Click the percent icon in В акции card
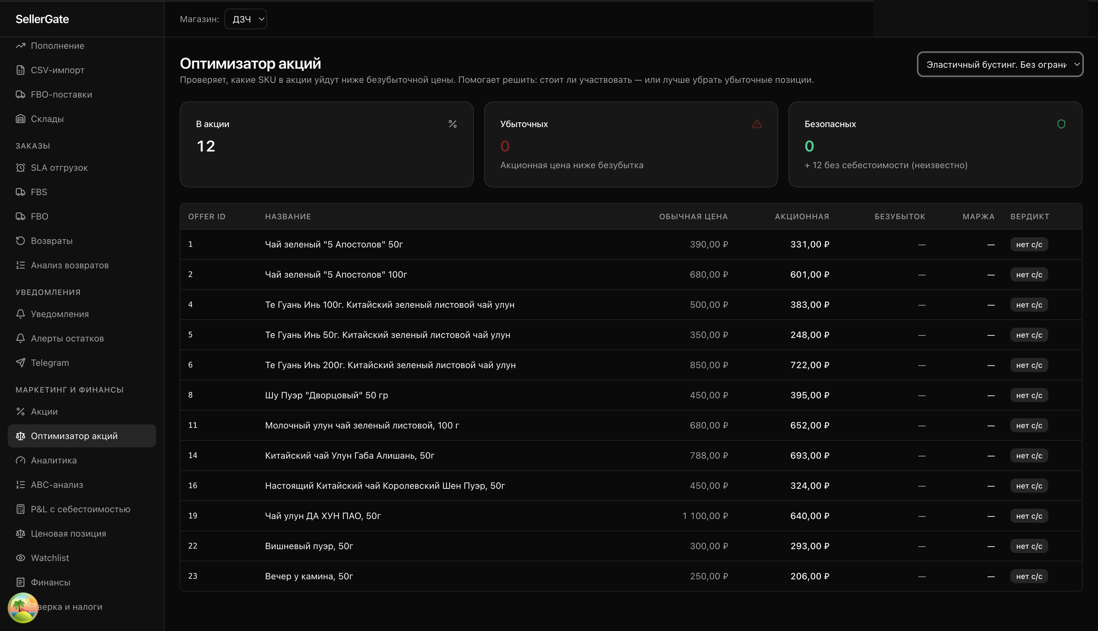 pos(453,124)
